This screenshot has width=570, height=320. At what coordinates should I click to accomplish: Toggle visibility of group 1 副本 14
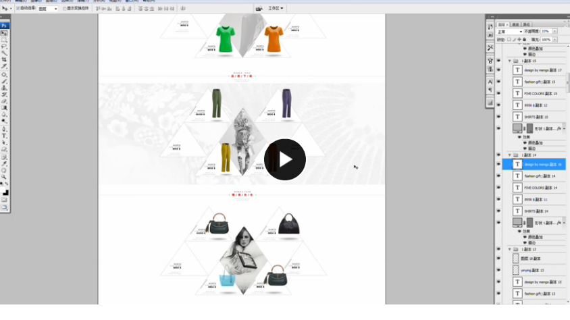click(x=498, y=155)
